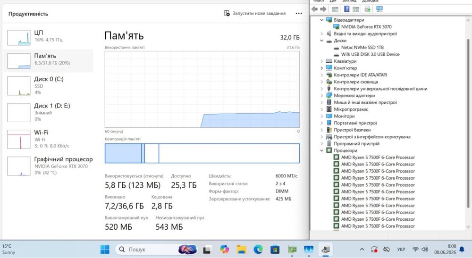Image resolution: width=472 pixels, height=258 pixels.
Task: Select the Пам'ять performance item
Action: pyautogui.click(x=48, y=60)
